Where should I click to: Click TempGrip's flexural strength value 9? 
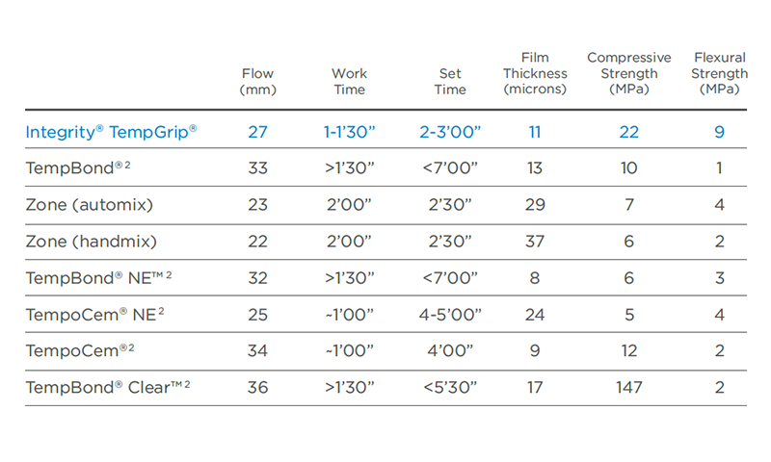click(720, 131)
